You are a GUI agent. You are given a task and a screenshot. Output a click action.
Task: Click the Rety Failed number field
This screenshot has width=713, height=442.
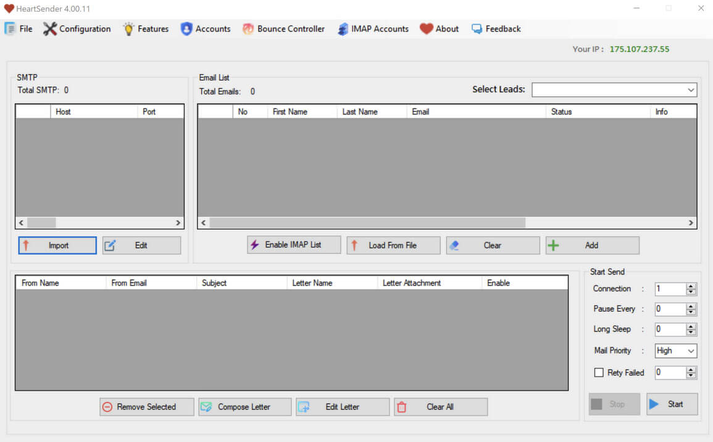tap(670, 372)
